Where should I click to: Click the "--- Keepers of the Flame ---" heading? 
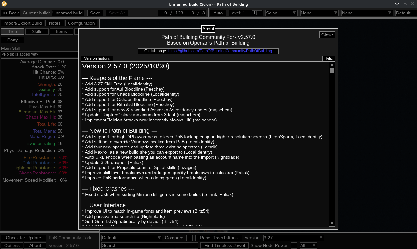click(x=117, y=78)
